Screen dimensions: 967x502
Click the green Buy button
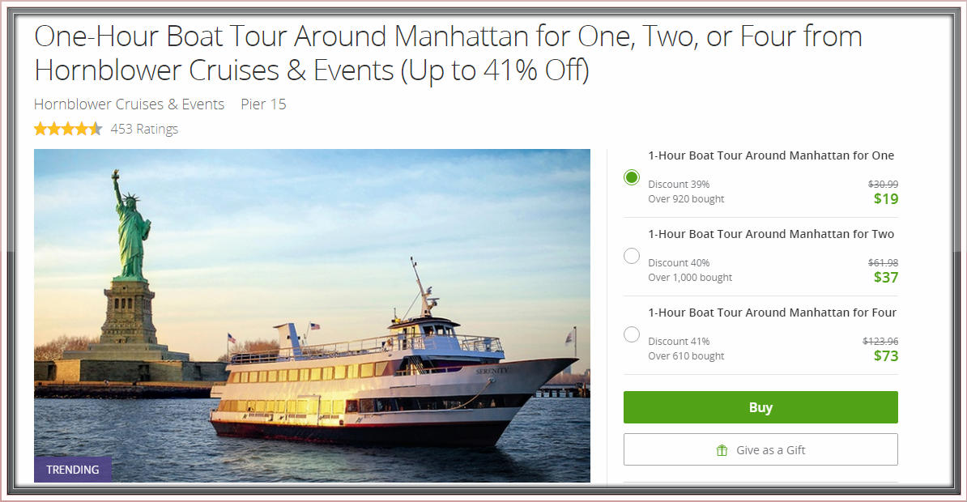(x=760, y=407)
